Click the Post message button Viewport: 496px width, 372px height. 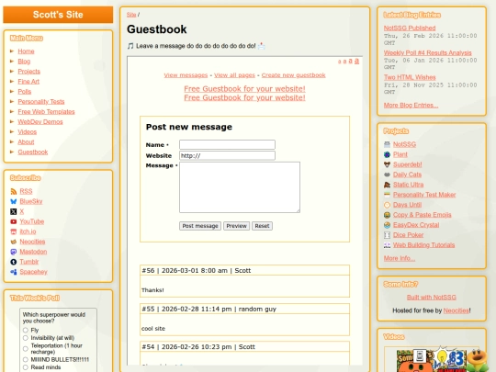[200, 226]
